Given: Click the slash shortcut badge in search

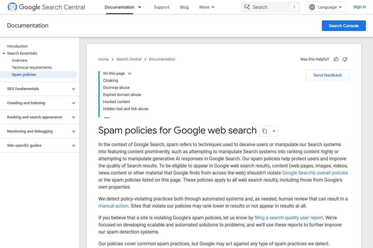Looking at the screenshot, I should 294,7.
